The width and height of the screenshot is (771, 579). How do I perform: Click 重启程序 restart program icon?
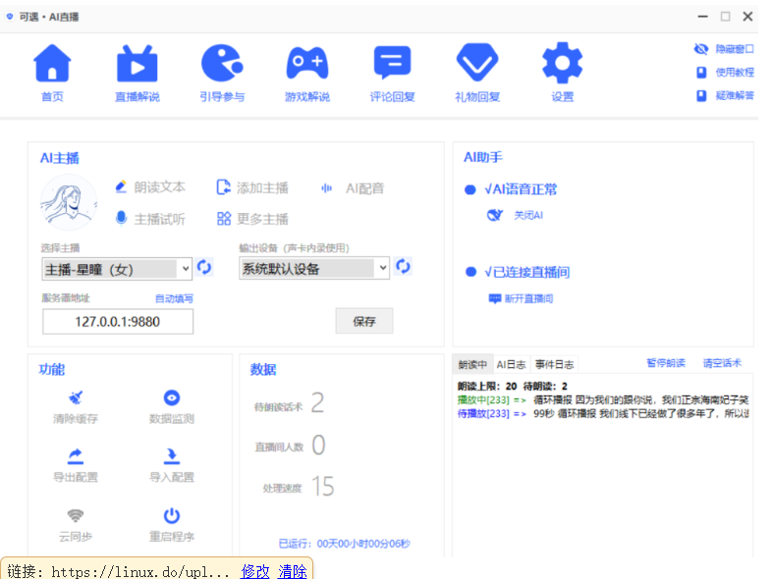[x=171, y=516]
